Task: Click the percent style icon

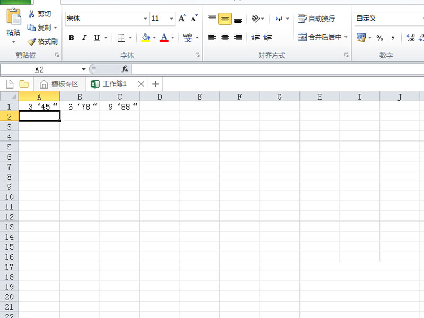Action: click(379, 38)
